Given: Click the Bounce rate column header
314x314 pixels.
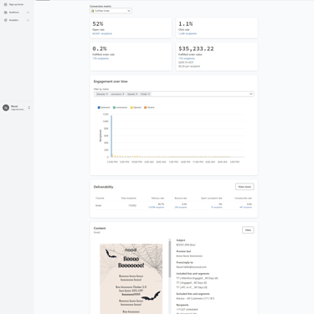Looking at the screenshot, I should tap(181, 198).
